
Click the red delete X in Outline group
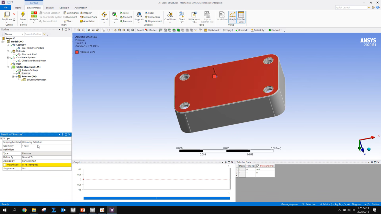(x=14, y=14)
